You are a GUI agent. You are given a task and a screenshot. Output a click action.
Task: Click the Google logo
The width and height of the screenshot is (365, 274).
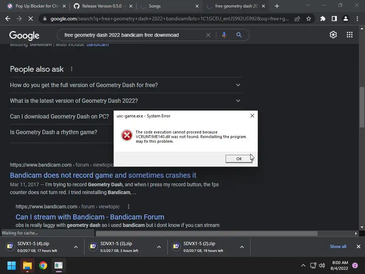(x=24, y=35)
